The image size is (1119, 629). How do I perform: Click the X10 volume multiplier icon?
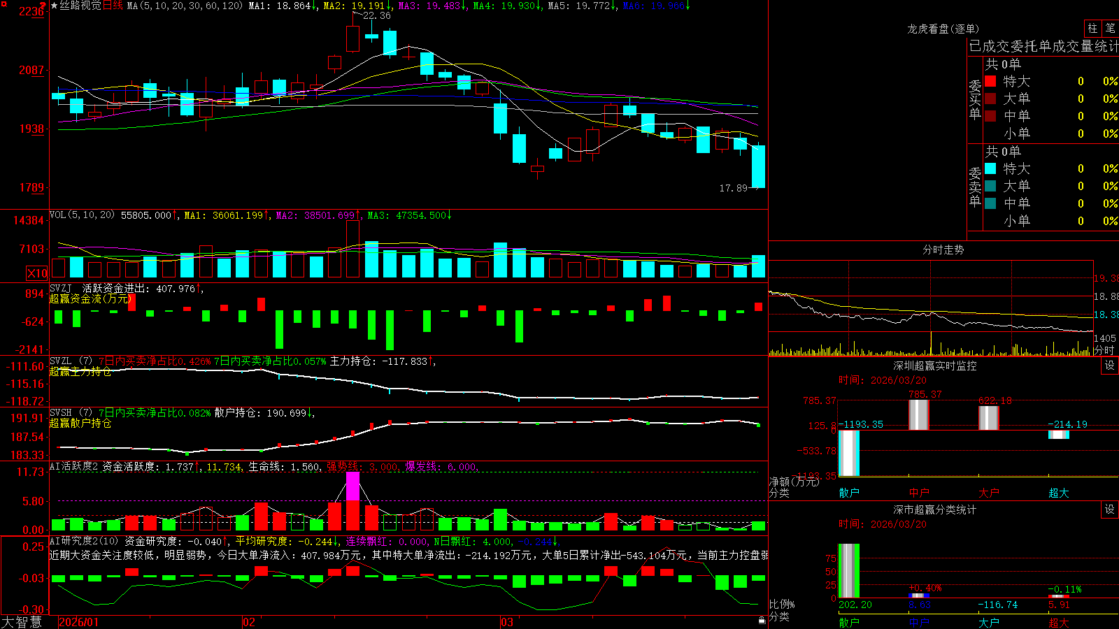point(37,273)
